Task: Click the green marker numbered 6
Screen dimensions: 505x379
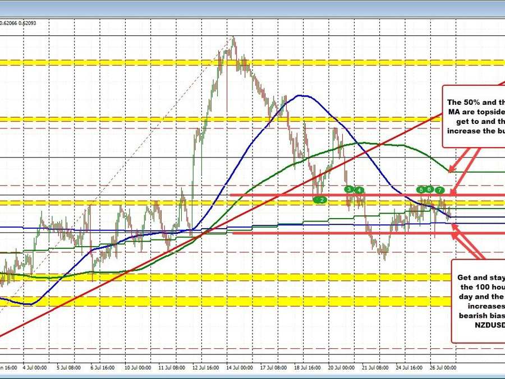Action: tap(429, 189)
